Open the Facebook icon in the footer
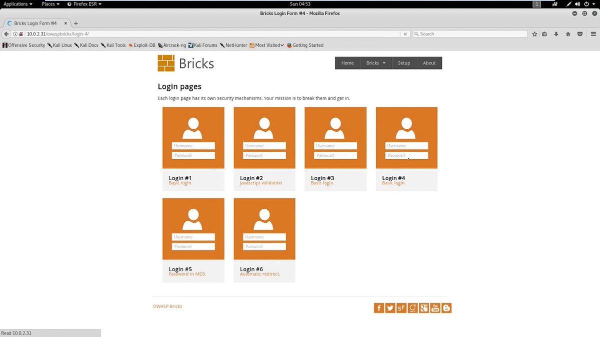This screenshot has width=600, height=337. coord(379,308)
